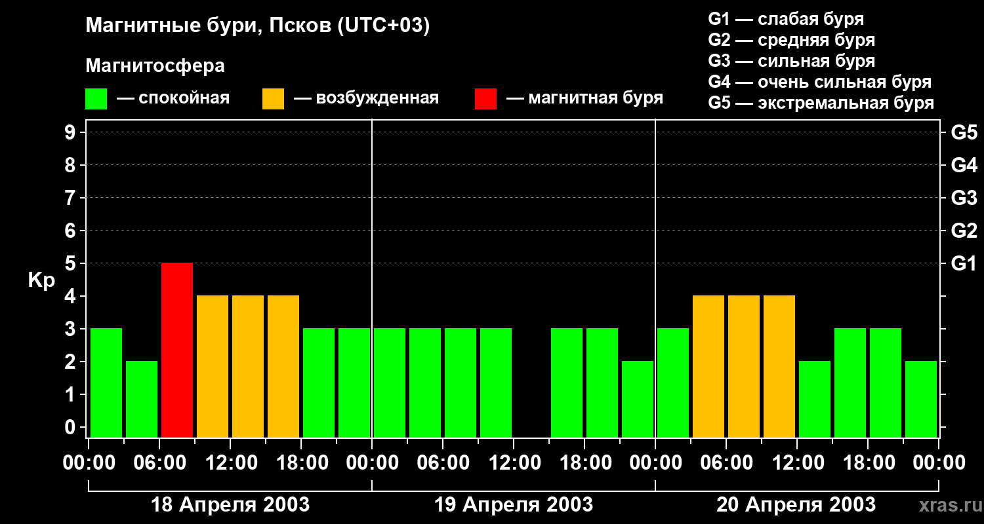The height and width of the screenshot is (524, 984).
Task: Click the 12:00 time label for 18 Апреля
Action: tap(230, 463)
